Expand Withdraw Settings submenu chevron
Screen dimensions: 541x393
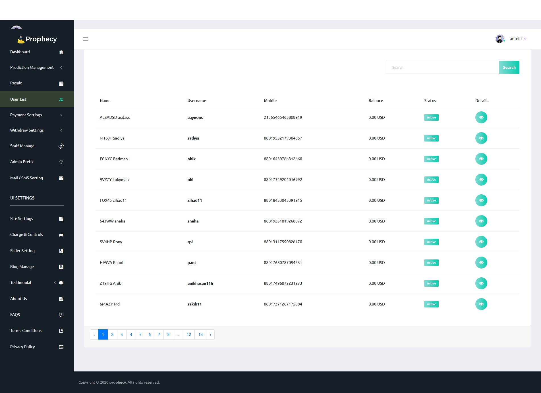pos(61,130)
